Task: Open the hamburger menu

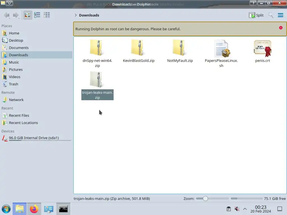Action: coord(280,15)
